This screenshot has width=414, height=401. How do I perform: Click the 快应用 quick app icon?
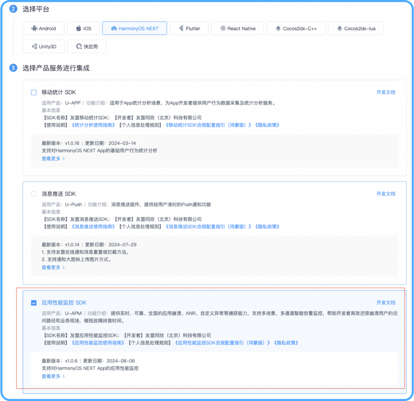click(79, 46)
